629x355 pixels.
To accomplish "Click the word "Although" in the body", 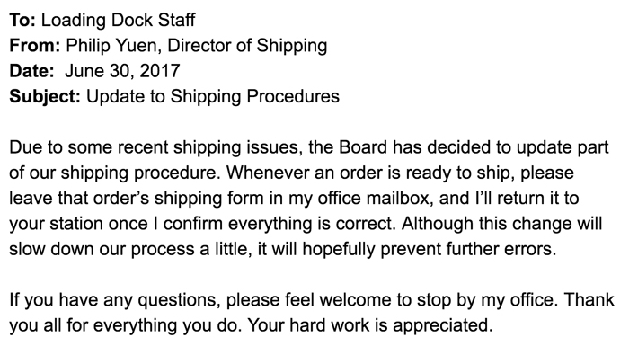I will [x=438, y=224].
